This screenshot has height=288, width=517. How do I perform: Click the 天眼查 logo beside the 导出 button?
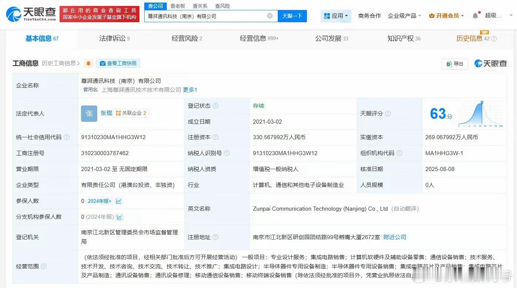click(x=491, y=64)
